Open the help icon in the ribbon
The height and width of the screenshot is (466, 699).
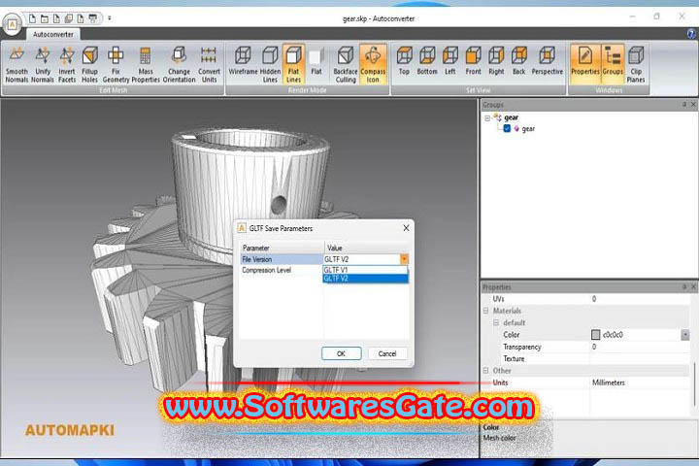[691, 34]
